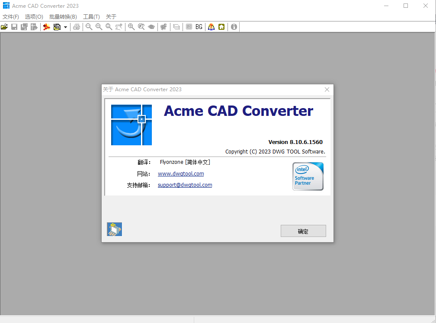Open the 文件(F) menu

[10, 16]
